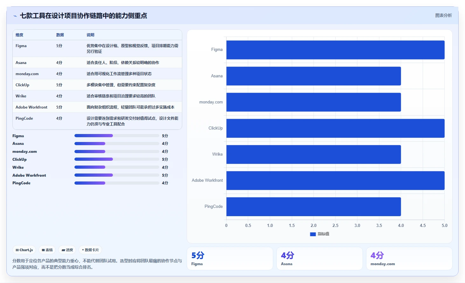Click the 2.5 tick on chart x-axis
The height and width of the screenshot is (283, 465).
click(335, 225)
